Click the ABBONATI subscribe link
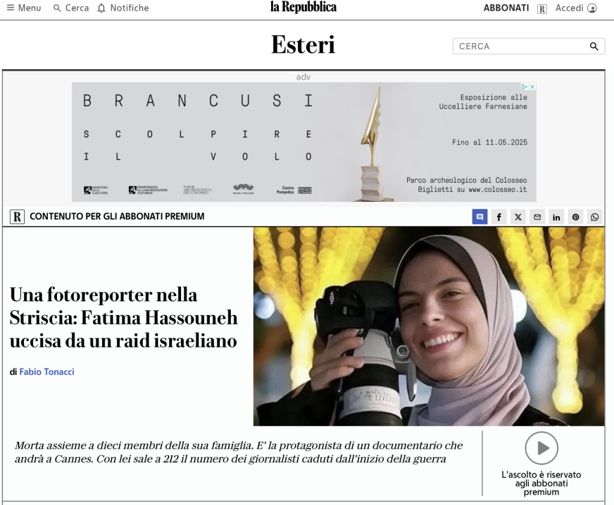 pyautogui.click(x=506, y=8)
